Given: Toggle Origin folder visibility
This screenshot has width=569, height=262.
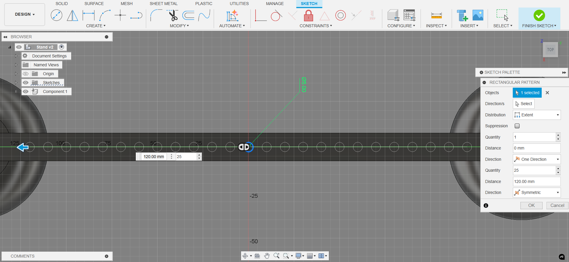Looking at the screenshot, I should click(x=26, y=74).
